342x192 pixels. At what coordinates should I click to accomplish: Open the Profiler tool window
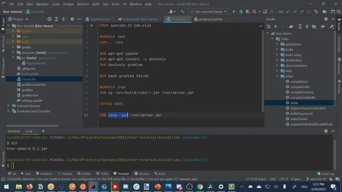pos(84,173)
